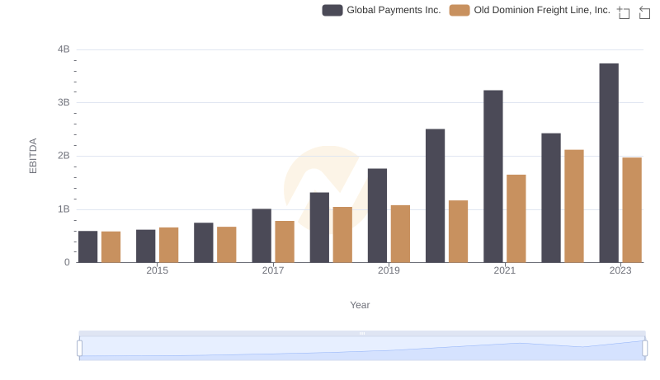Click the 2021 x-axis label
660x380 pixels.
[504, 270]
